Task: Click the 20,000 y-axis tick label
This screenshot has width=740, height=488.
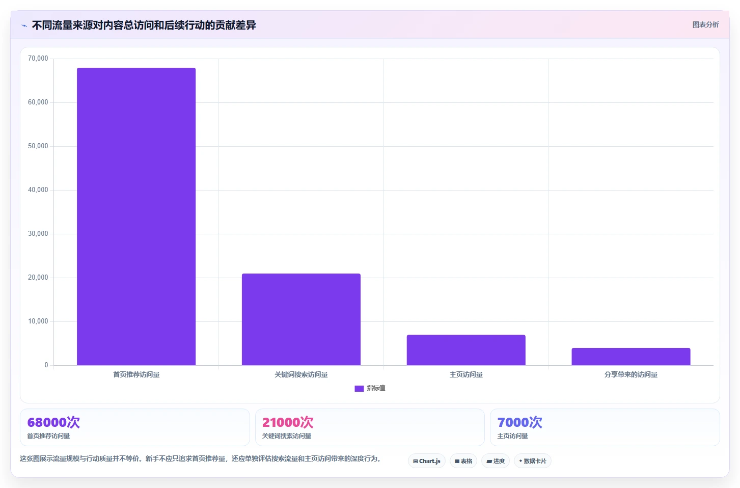Action: 38,278
